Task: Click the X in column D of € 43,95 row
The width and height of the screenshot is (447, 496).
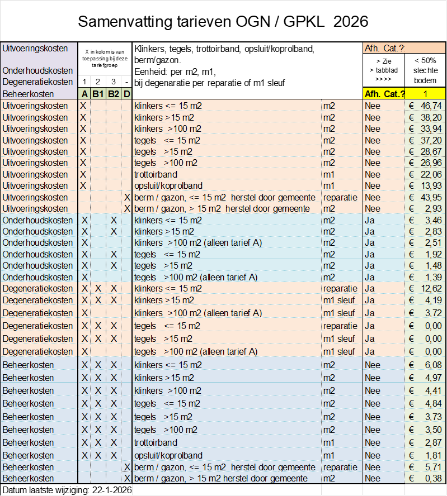Action: point(127,197)
